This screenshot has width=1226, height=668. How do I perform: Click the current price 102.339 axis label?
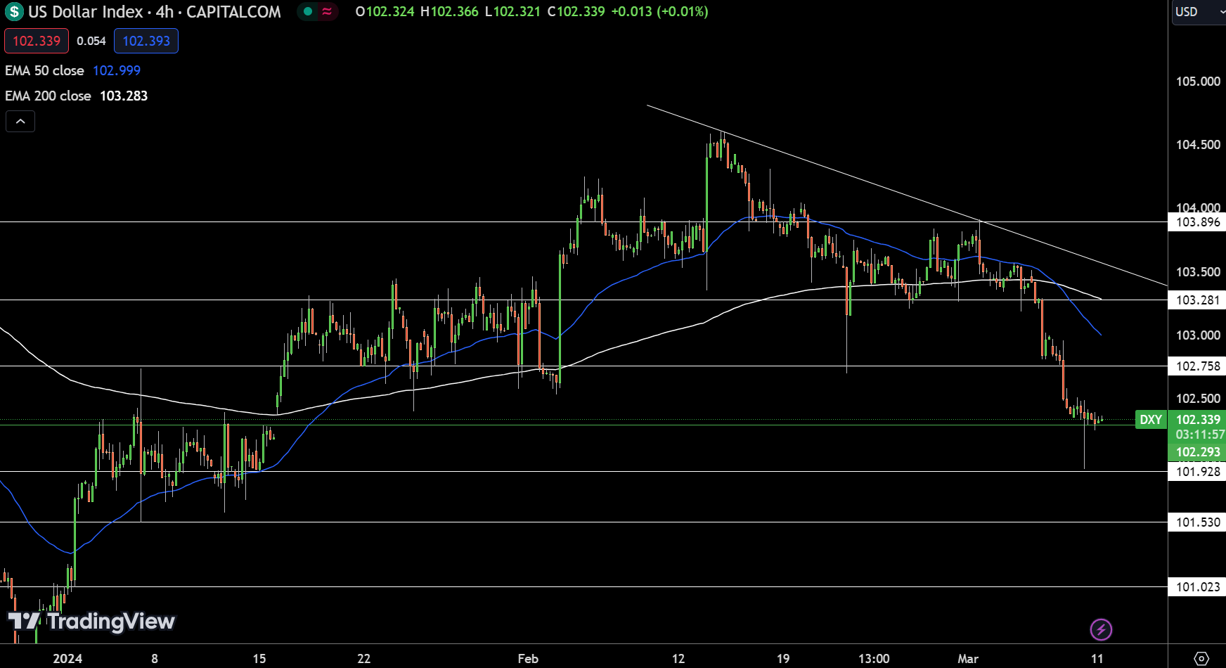(1197, 420)
